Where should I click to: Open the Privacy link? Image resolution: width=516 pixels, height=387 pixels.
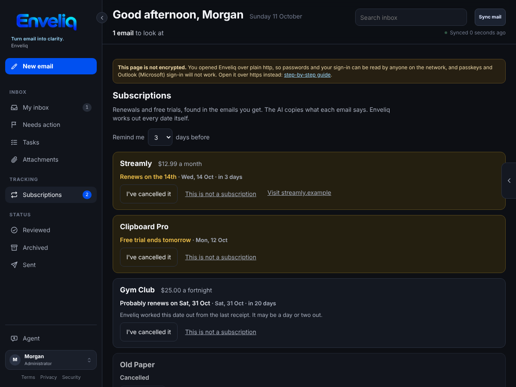pyautogui.click(x=49, y=377)
